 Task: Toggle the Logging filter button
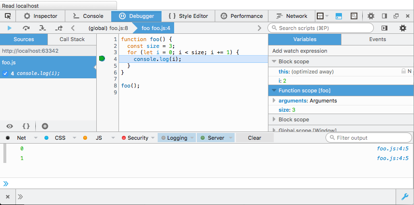(174, 138)
